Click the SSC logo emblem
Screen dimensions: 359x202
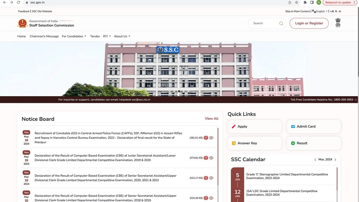(x=22, y=23)
